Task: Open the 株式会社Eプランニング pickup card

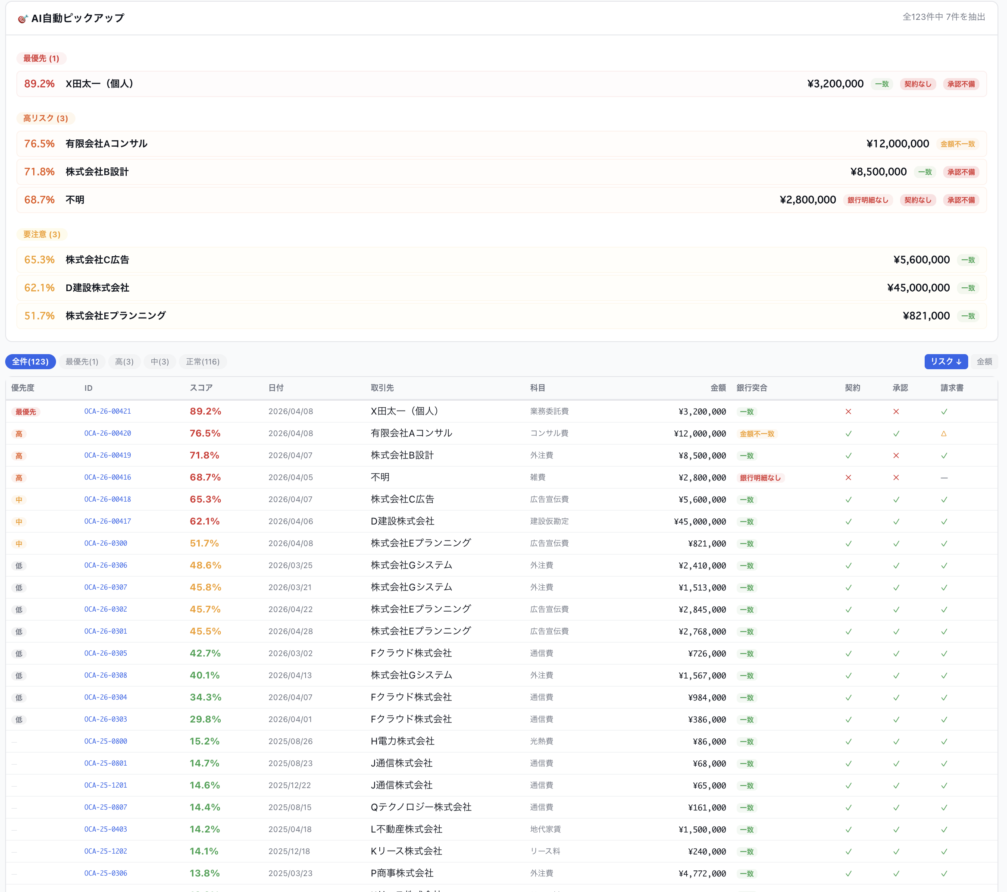Action: [501, 316]
